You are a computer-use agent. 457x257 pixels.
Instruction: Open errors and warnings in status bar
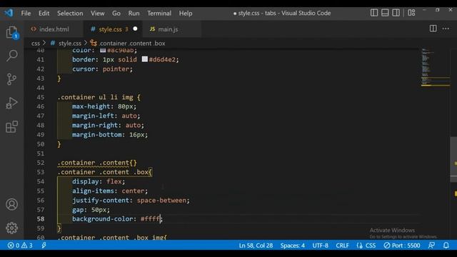coord(20,246)
